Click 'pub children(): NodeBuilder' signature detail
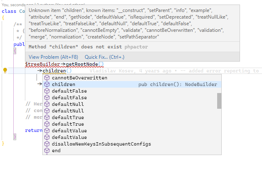262x177 pixels. (x=178, y=84)
